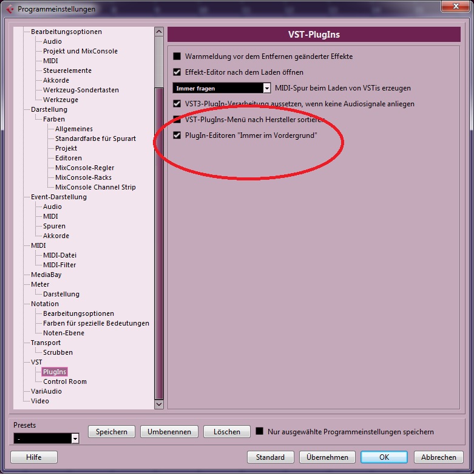Open the Scrubben page
This screenshot has width=474, height=475.
(58, 352)
